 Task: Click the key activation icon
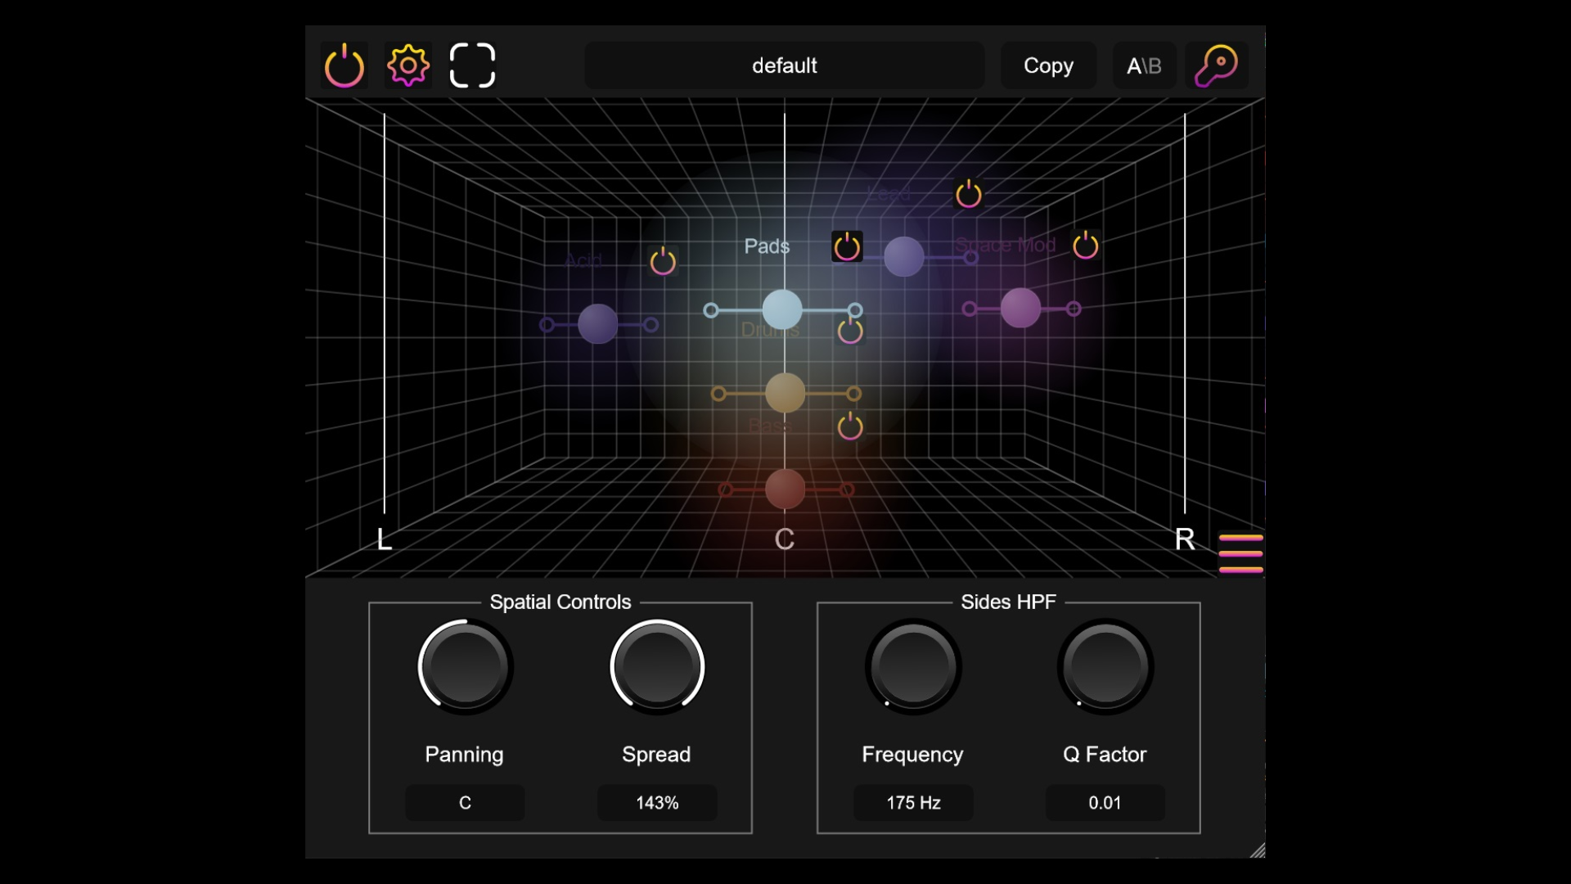[1217, 64]
